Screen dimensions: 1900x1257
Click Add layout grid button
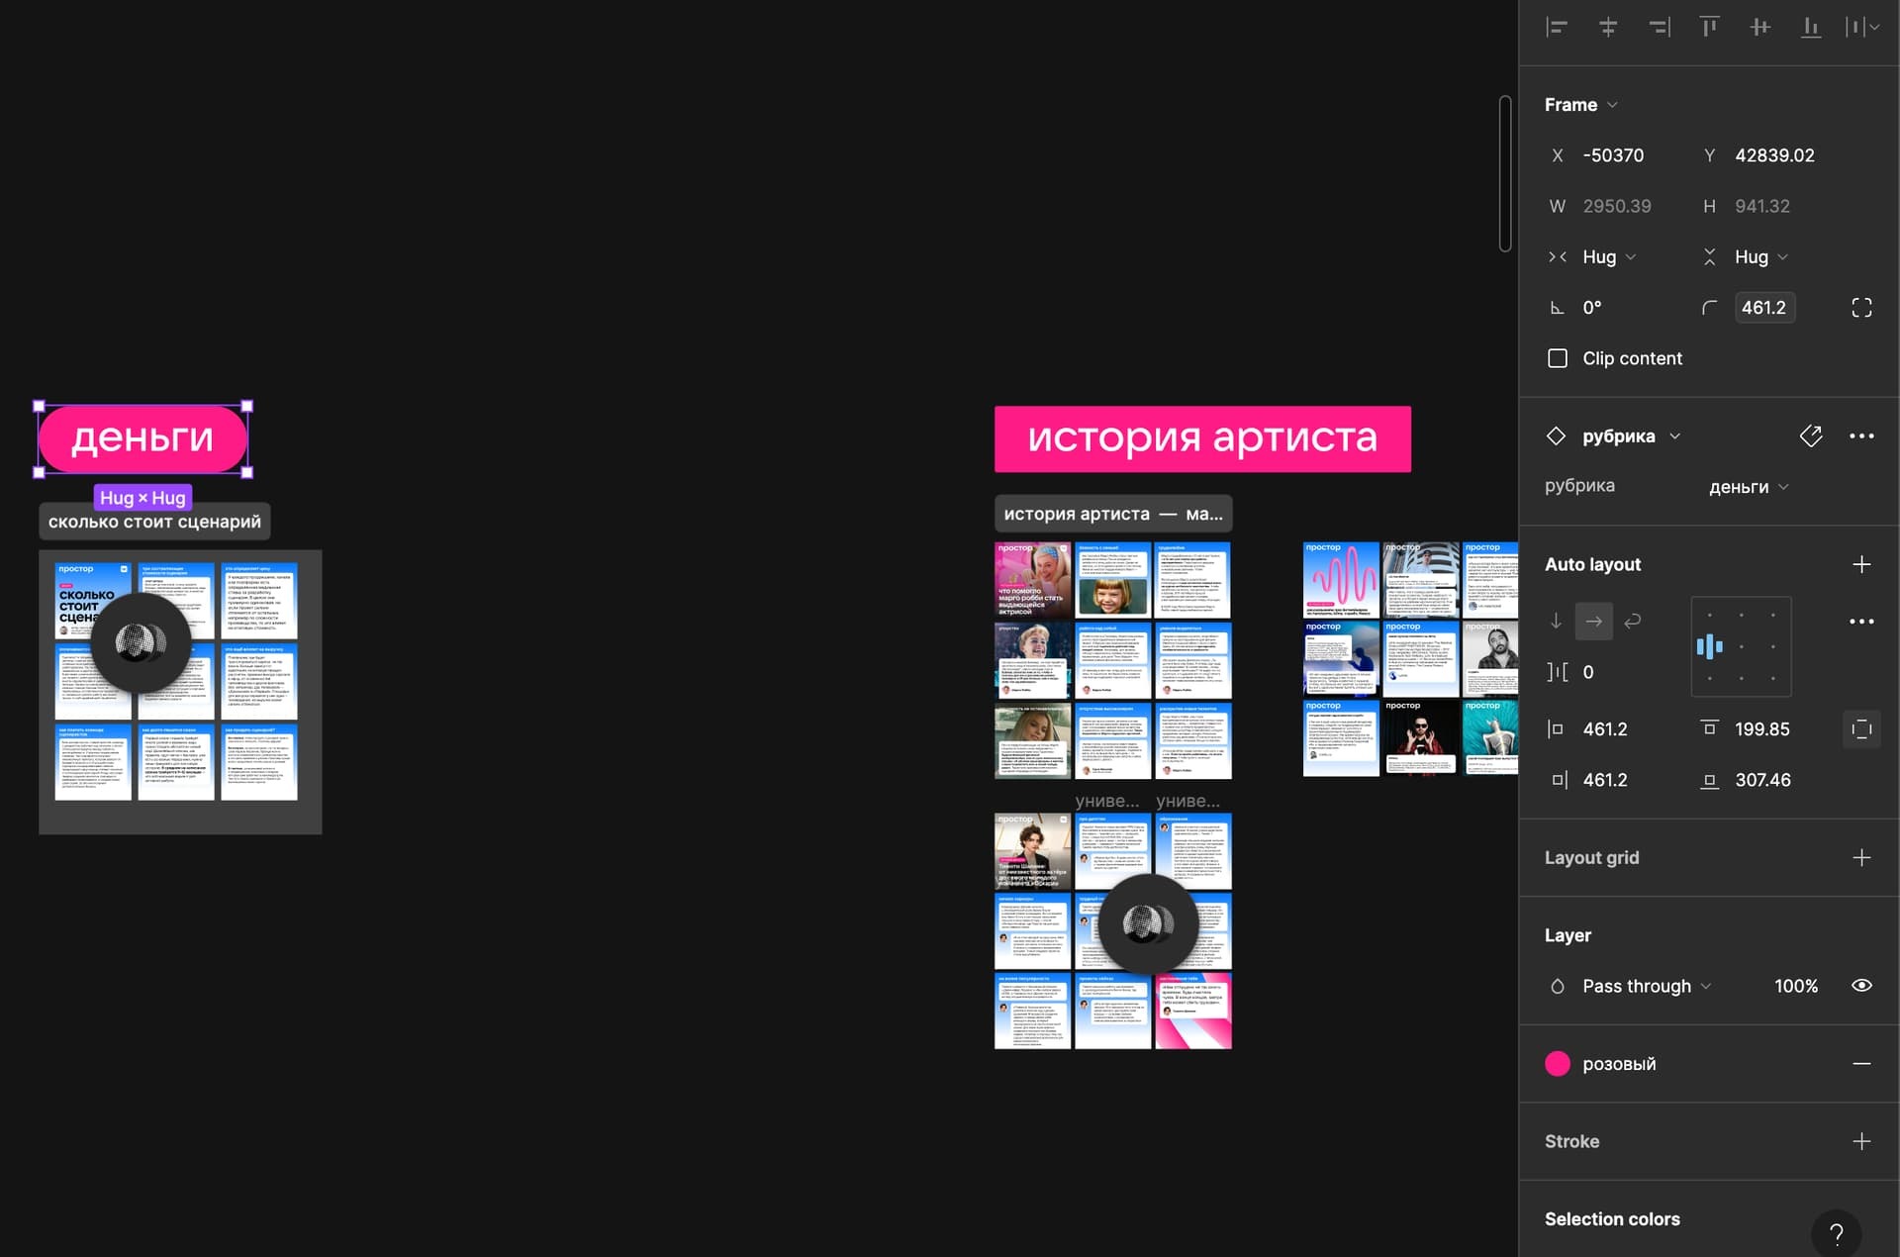[1859, 856]
